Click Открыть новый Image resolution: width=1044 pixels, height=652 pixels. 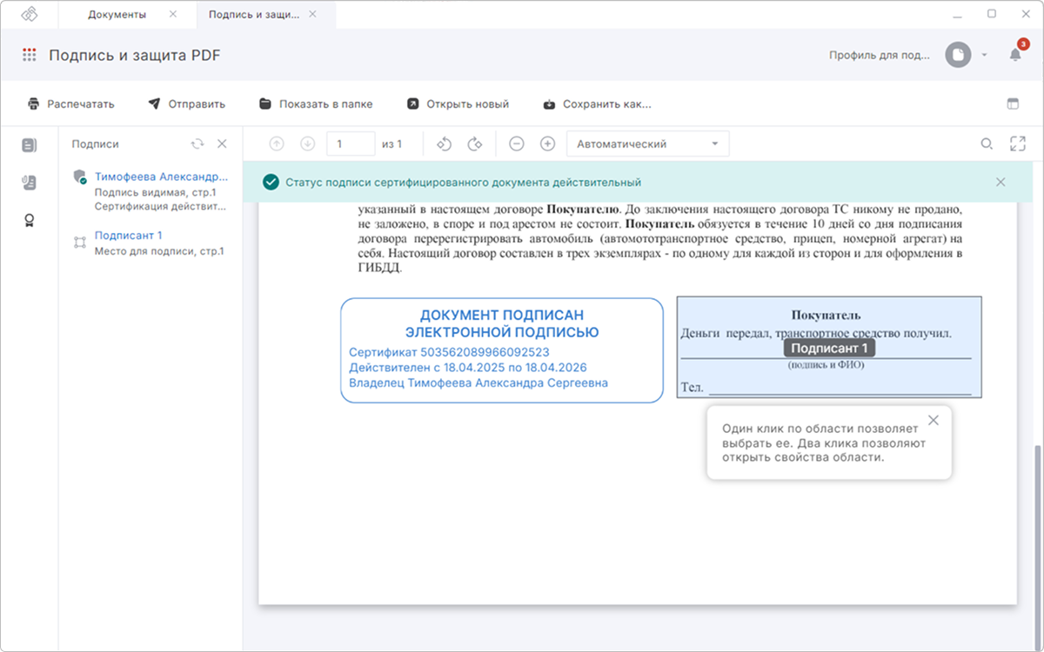click(x=458, y=104)
